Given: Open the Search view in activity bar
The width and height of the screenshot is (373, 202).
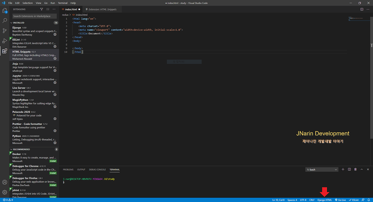Looking at the screenshot, I should point(5,21).
